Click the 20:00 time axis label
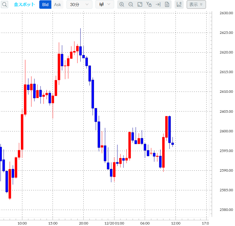This screenshot has height=226, width=235. click(x=83, y=223)
